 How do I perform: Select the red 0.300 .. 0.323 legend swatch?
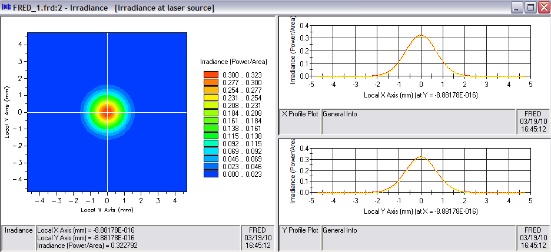(211, 75)
